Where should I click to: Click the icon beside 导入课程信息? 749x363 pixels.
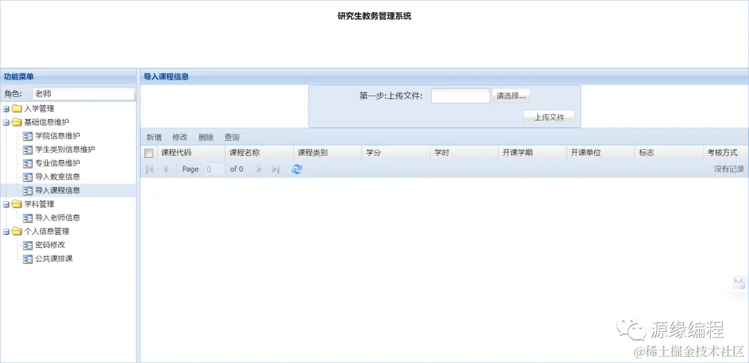click(28, 191)
